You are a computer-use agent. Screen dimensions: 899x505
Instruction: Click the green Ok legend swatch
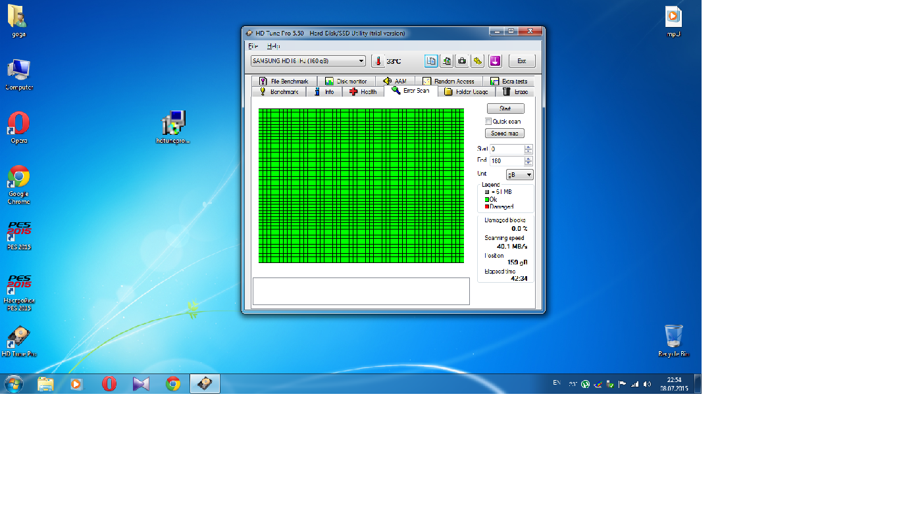click(487, 199)
